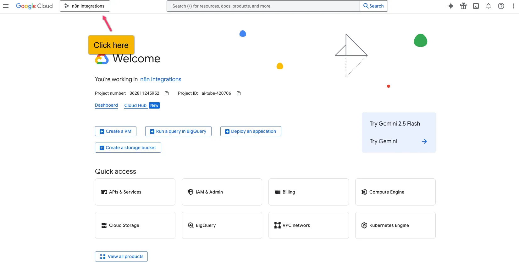Open the n8n Integrations project link
Screen dimensions: 519x270
click(161, 79)
